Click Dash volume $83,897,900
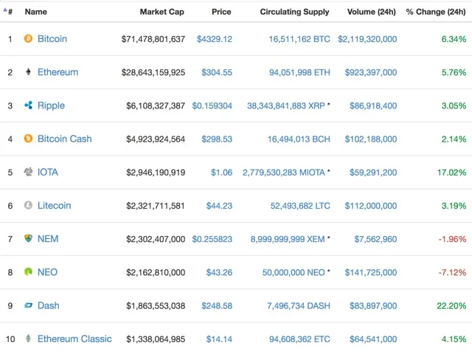The width and height of the screenshot is (472, 354). click(x=373, y=306)
